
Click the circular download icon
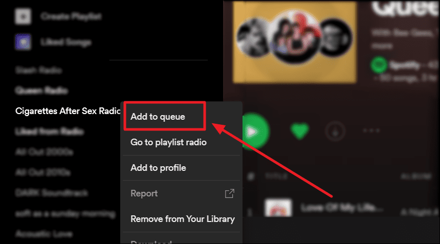[x=335, y=131]
